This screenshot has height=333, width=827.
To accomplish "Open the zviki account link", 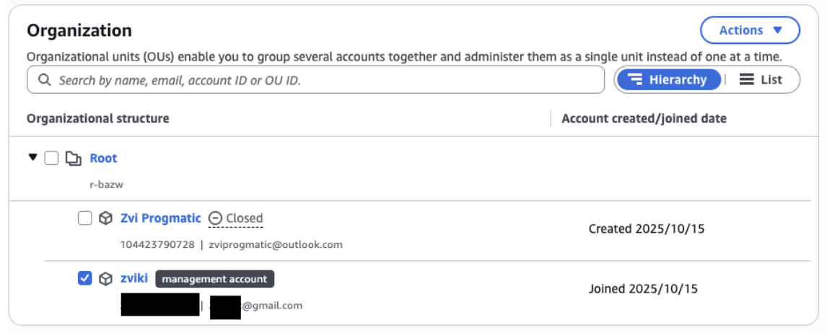I will (134, 279).
